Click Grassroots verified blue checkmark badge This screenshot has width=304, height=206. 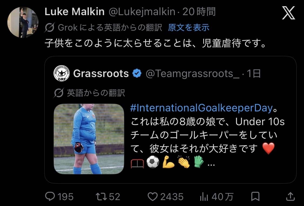138,74
